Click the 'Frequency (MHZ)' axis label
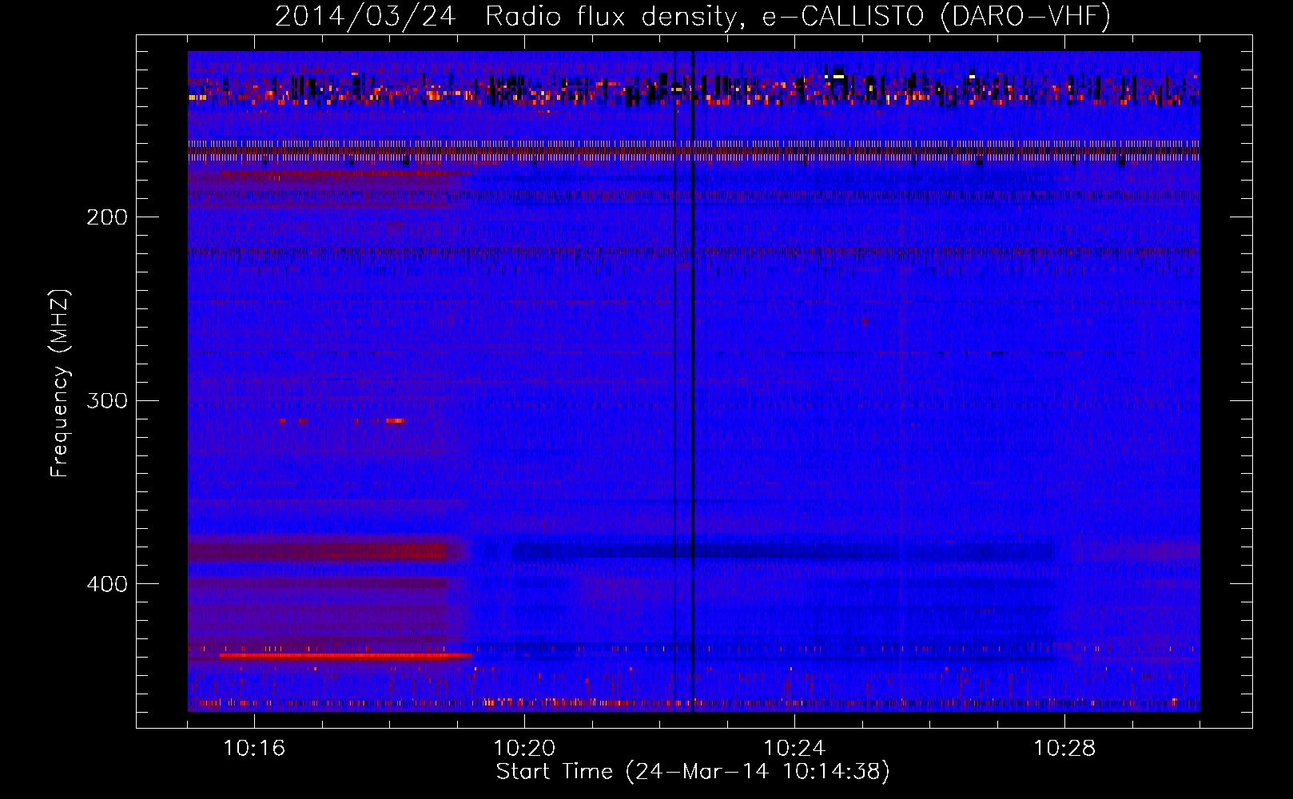Viewport: 1293px width, 799px height. pos(60,383)
